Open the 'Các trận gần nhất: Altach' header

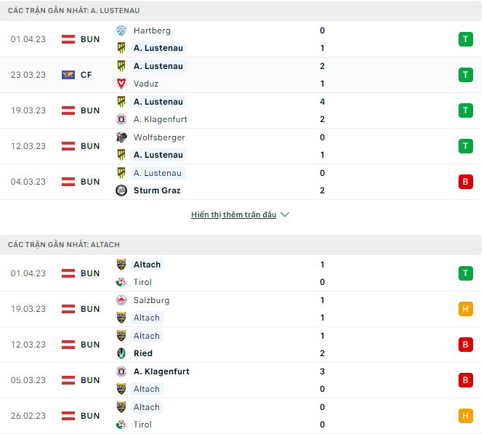[x=64, y=245]
